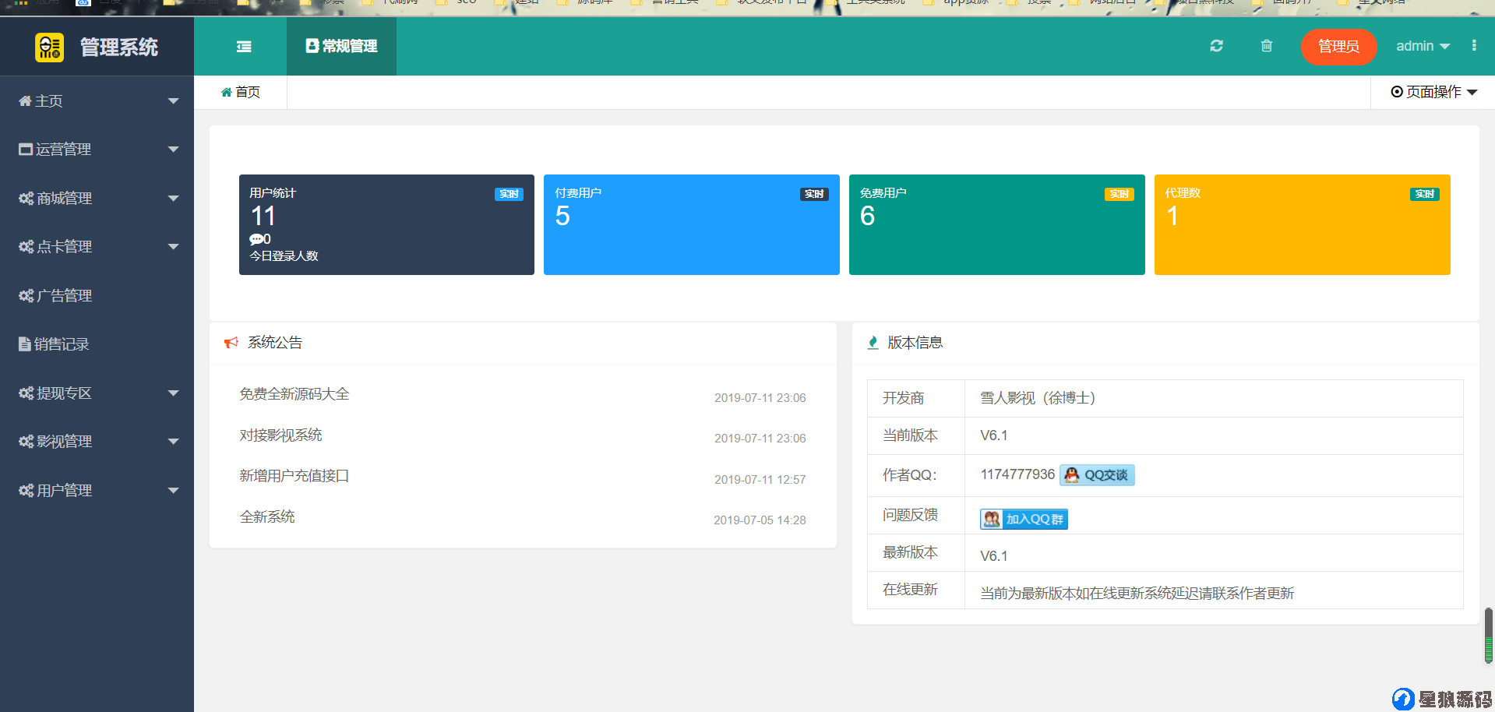Click the 最新版本 row label
This screenshot has height=712, width=1495.
tap(910, 552)
